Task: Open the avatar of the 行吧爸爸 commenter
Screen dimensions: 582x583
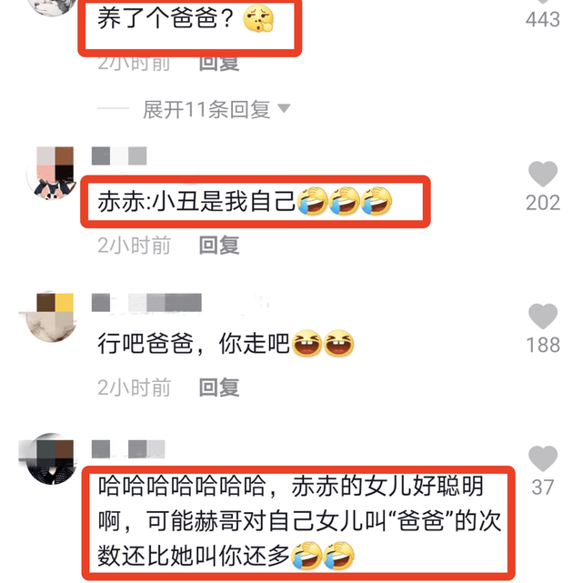Action: [x=51, y=317]
